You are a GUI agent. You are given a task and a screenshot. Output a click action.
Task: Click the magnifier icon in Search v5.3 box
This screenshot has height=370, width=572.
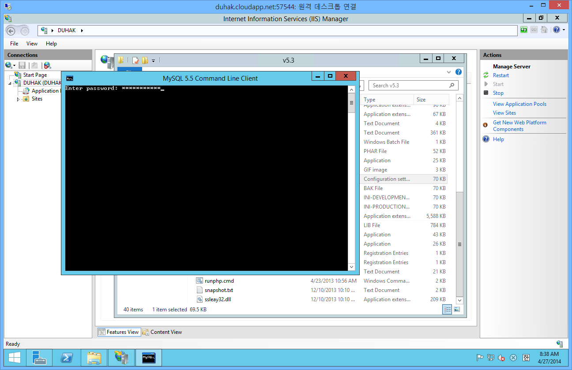click(x=452, y=86)
